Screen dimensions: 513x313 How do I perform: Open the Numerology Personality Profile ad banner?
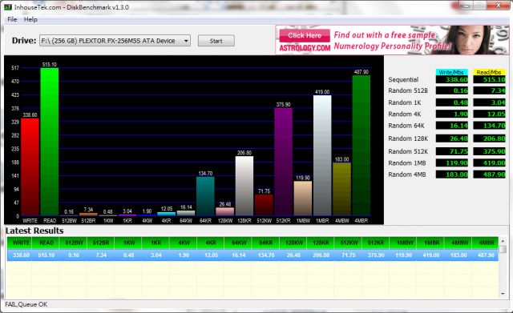[x=392, y=40]
